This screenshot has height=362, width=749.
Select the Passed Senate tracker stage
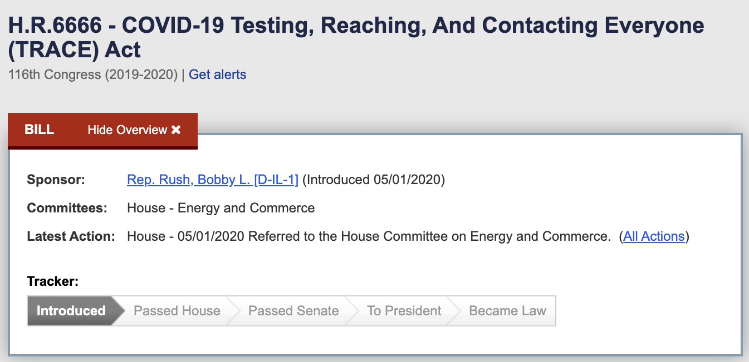click(x=293, y=311)
